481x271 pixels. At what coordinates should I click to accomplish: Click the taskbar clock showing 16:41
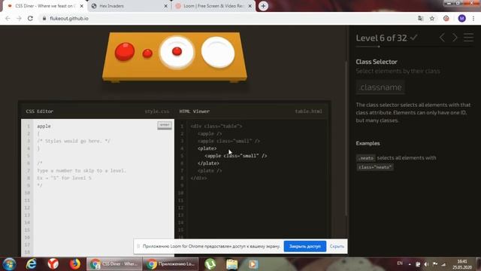pyautogui.click(x=462, y=264)
